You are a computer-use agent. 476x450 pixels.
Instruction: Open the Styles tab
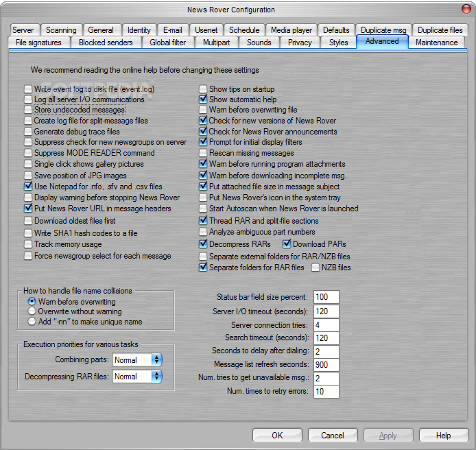click(x=339, y=43)
